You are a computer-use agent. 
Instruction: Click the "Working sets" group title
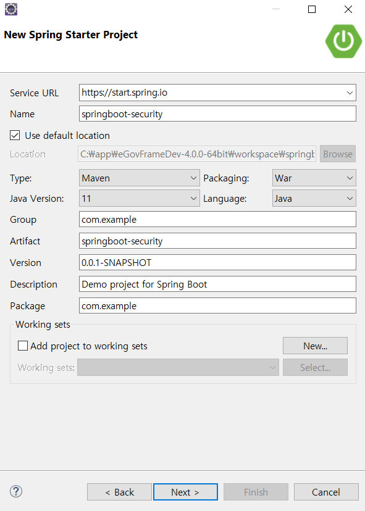[x=43, y=325]
